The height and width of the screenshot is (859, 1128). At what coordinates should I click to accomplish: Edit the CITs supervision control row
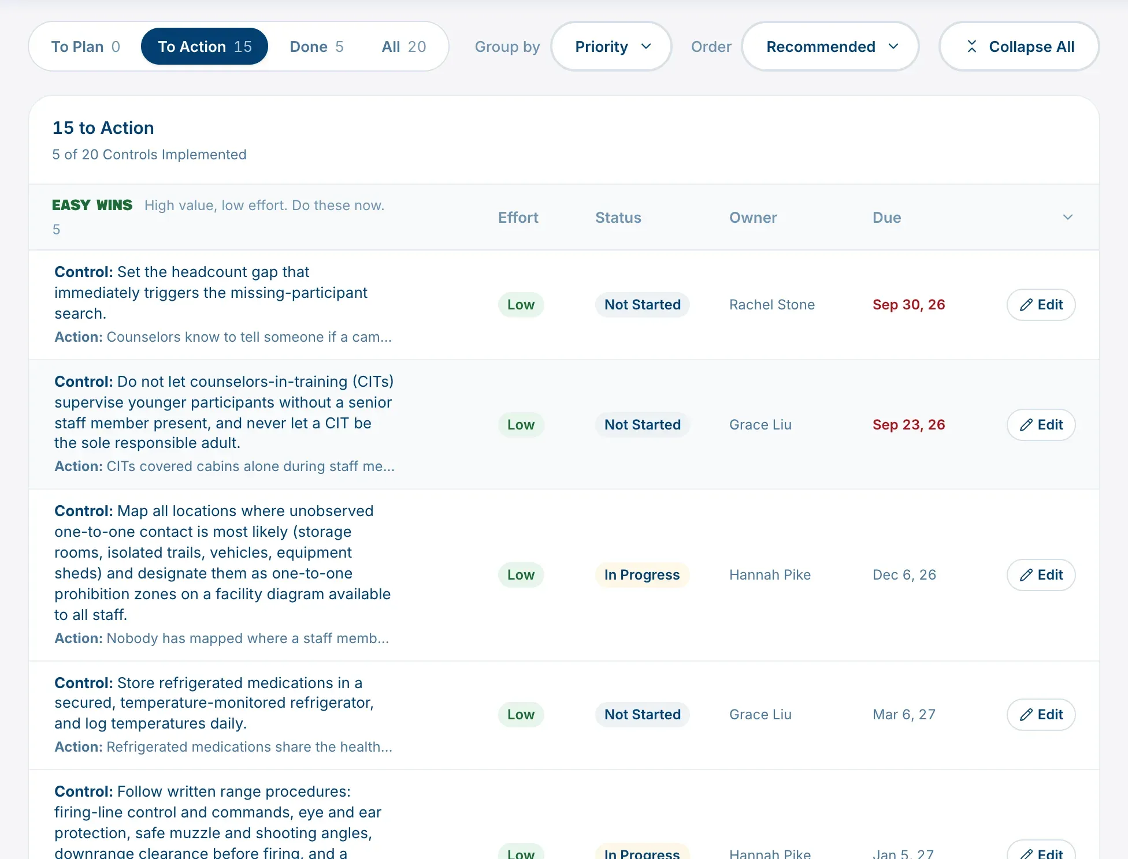pos(1041,425)
